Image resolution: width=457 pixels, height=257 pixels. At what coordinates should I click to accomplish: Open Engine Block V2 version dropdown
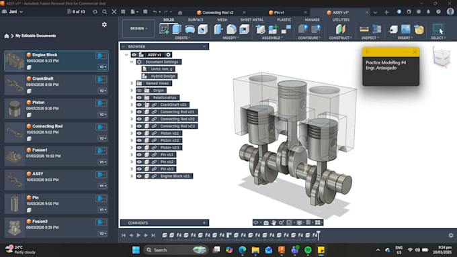pyautogui.click(x=102, y=67)
